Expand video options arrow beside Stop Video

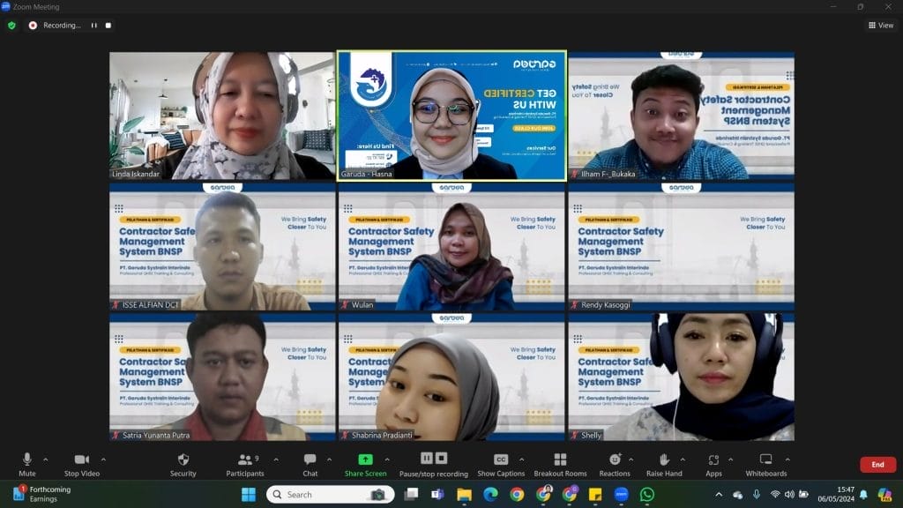click(103, 459)
